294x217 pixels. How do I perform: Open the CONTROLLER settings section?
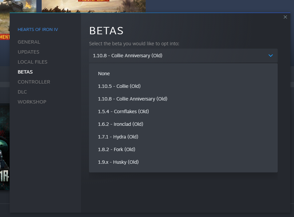pyautogui.click(x=34, y=82)
